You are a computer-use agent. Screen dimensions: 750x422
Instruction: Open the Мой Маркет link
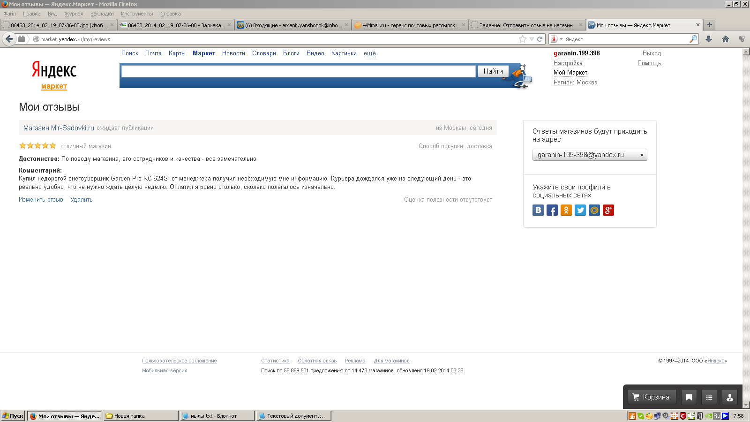pos(570,73)
